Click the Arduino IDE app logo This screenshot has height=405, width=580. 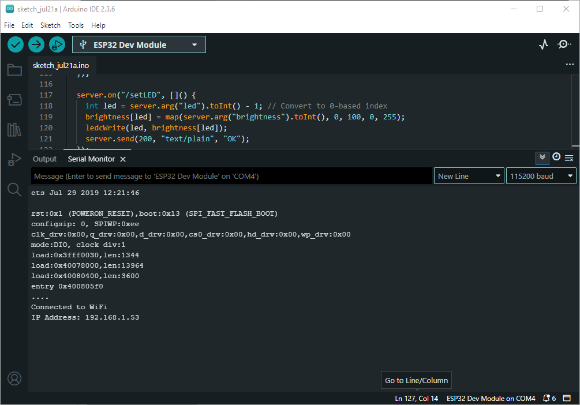pos(10,9)
